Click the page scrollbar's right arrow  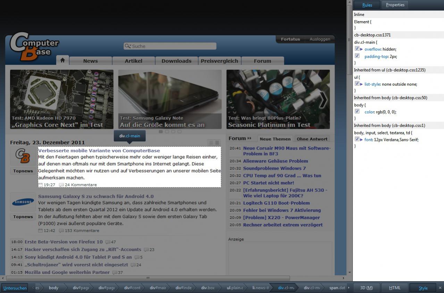(344, 278)
